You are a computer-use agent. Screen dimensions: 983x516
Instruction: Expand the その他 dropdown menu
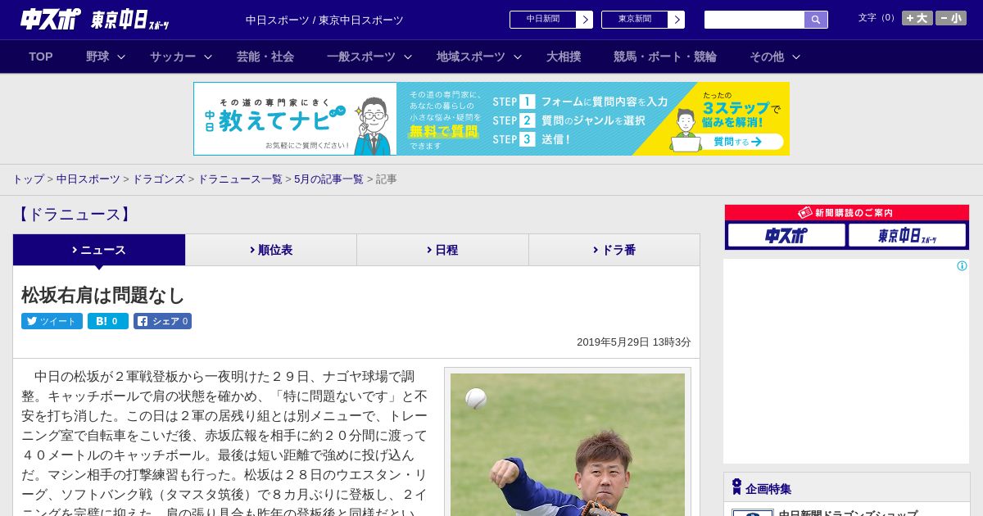[x=775, y=57]
